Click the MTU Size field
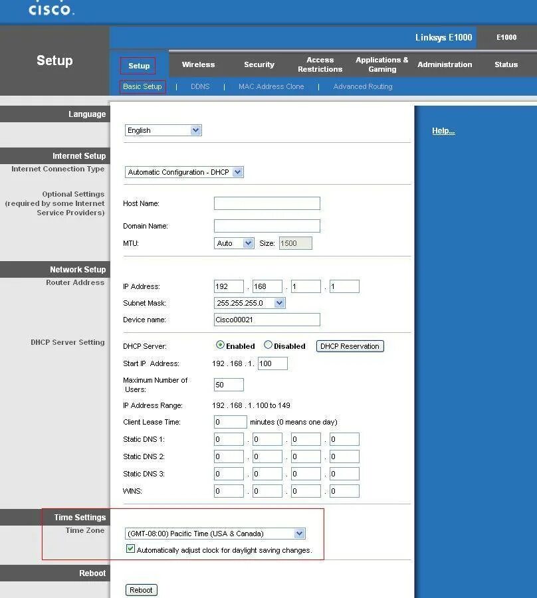The width and height of the screenshot is (537, 598). coord(296,243)
